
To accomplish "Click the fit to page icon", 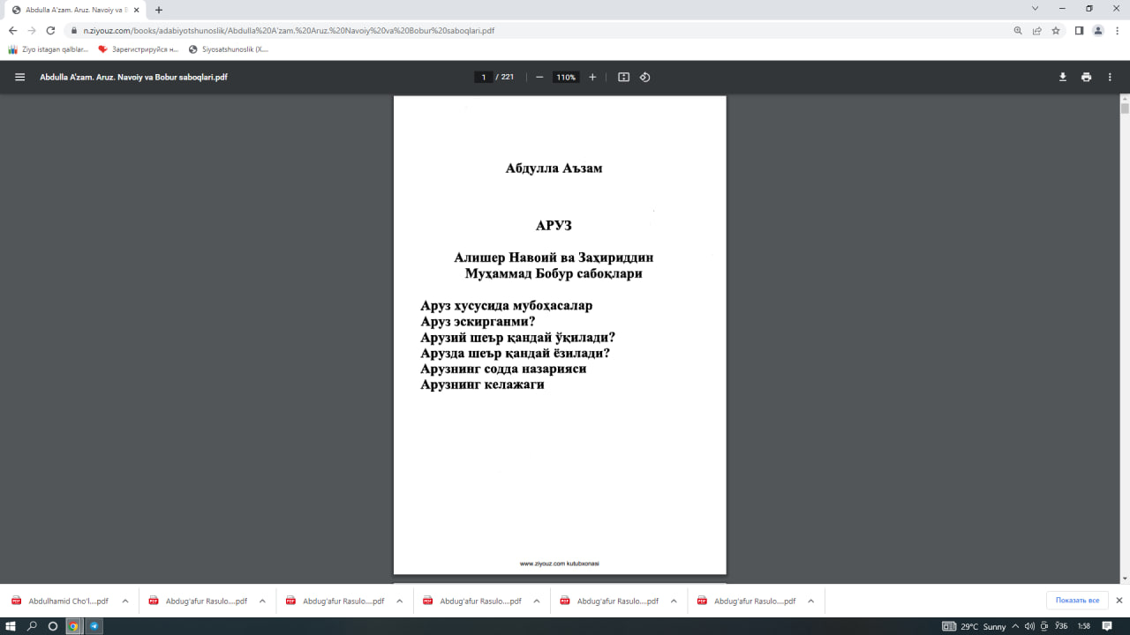I will [x=623, y=77].
